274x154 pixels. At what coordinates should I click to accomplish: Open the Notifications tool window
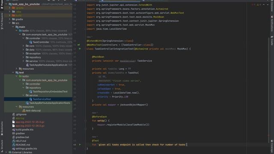pos(272,24)
